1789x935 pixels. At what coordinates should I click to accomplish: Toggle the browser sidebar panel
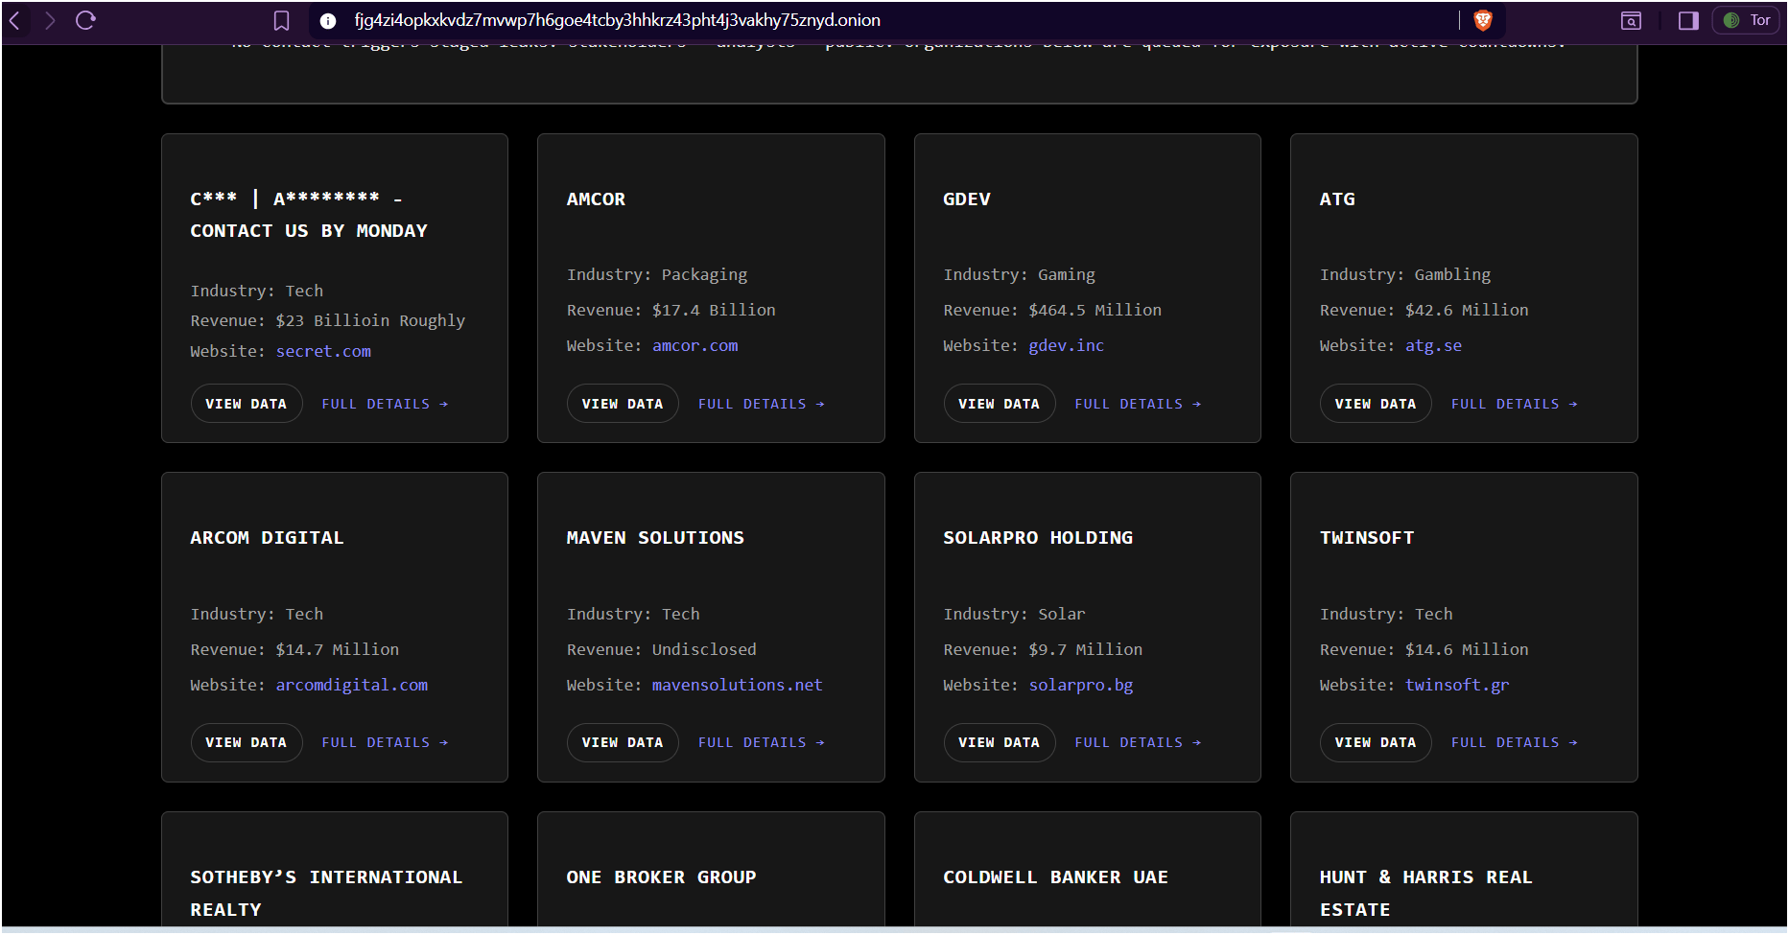tap(1688, 20)
